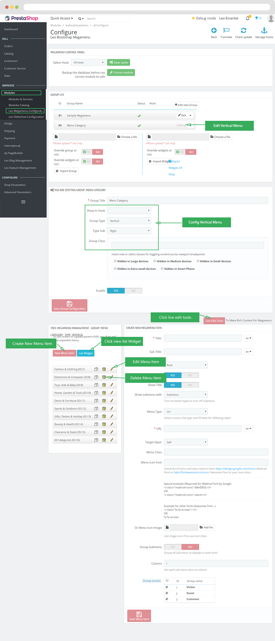Delete the Beauty & Health menu item
The height and width of the screenshot is (641, 275).
[x=104, y=424]
